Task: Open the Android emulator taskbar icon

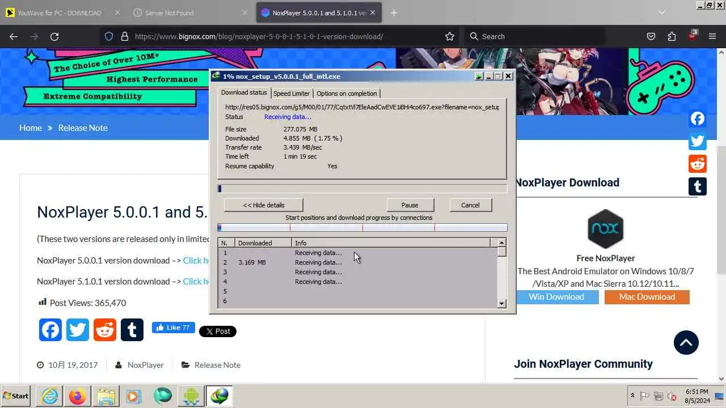Action: click(x=191, y=396)
